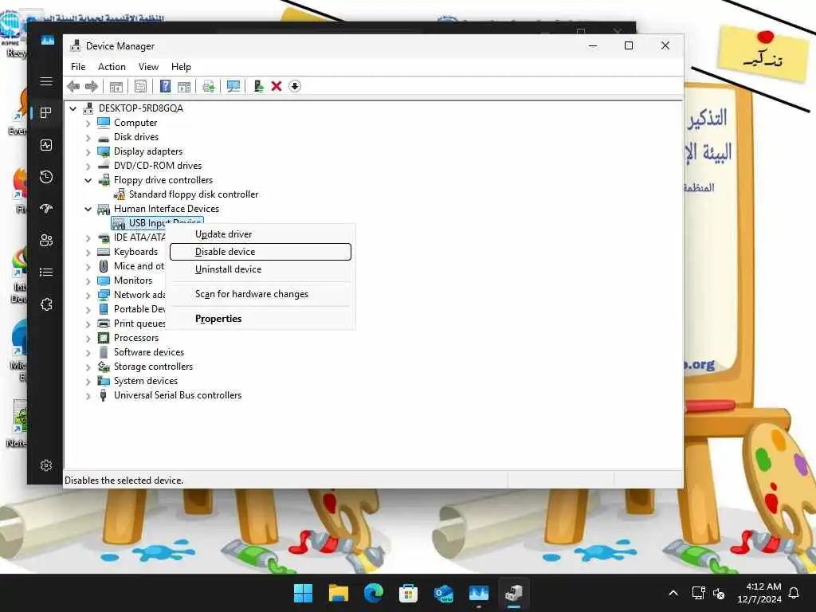Screen dimensions: 816x612
Task: Open the File menu
Action: [x=78, y=67]
